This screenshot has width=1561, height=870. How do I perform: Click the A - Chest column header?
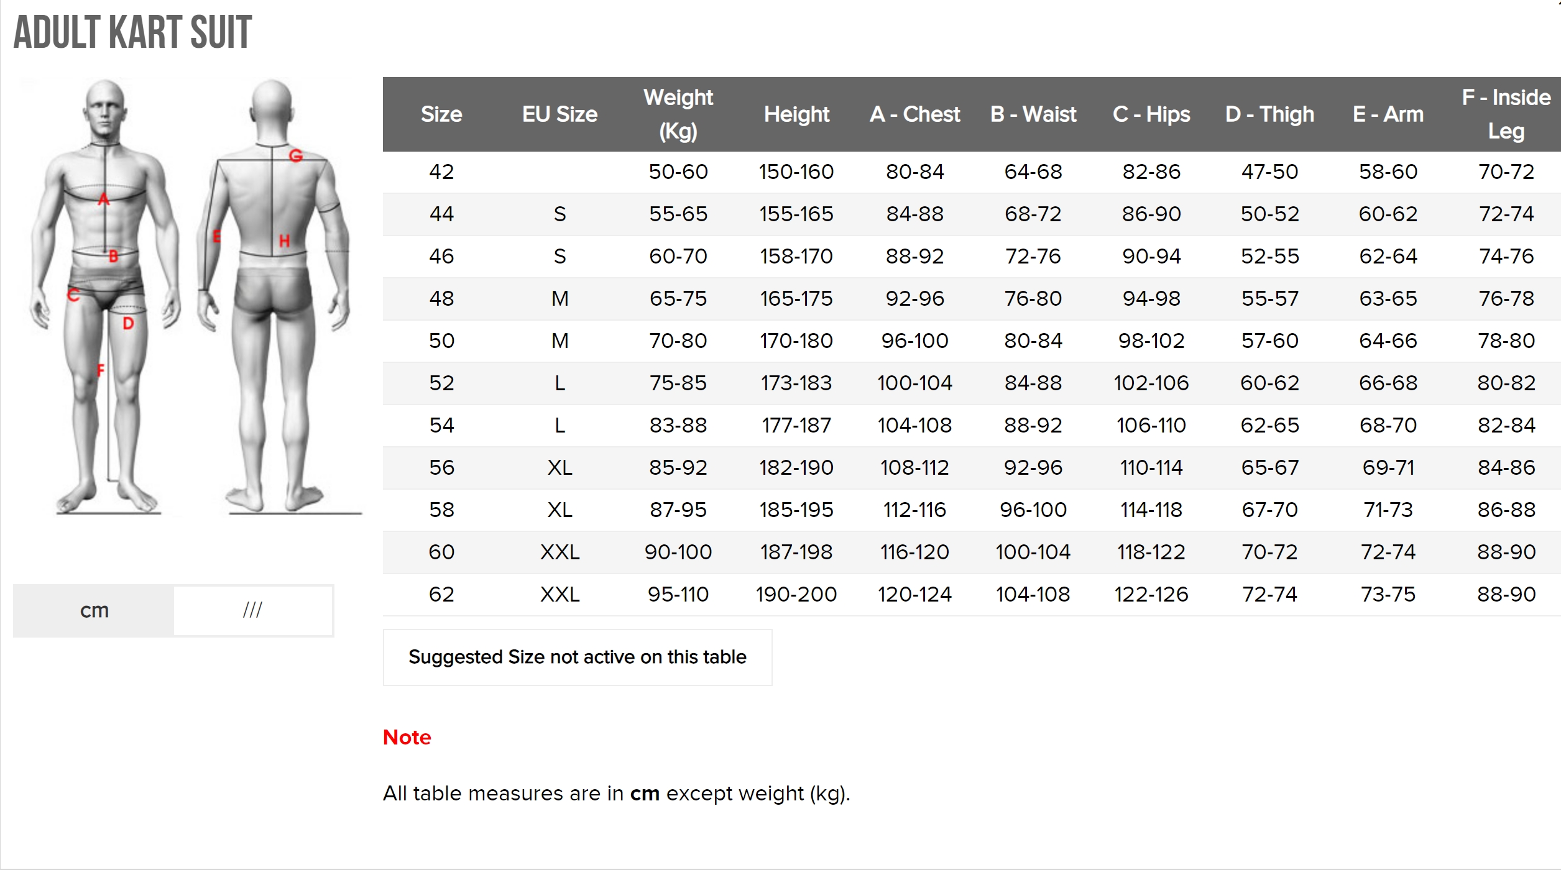[914, 114]
